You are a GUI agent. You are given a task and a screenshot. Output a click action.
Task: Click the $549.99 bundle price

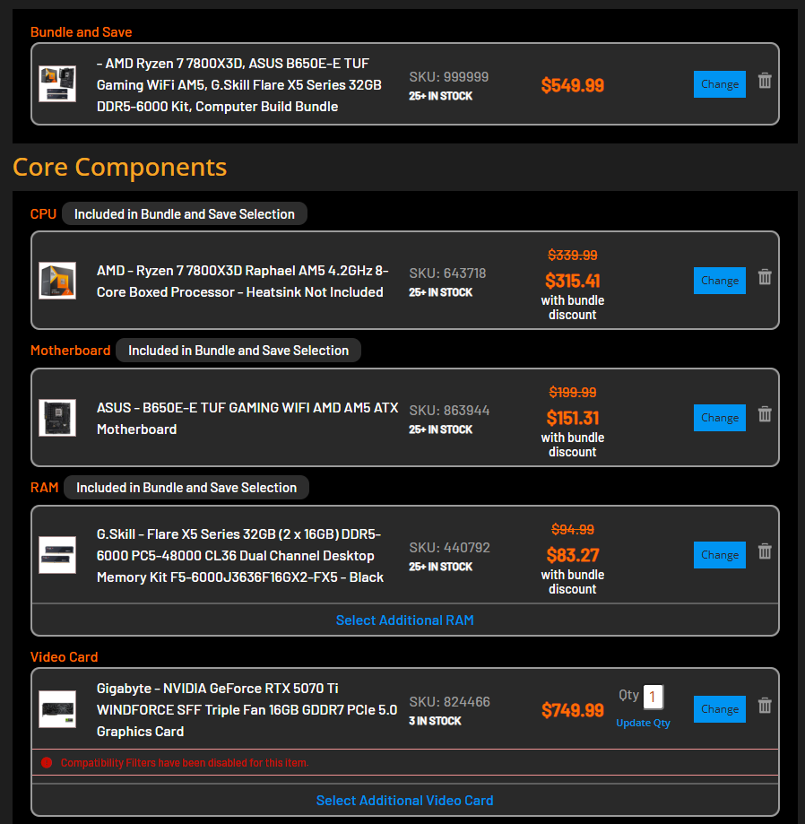pos(573,85)
